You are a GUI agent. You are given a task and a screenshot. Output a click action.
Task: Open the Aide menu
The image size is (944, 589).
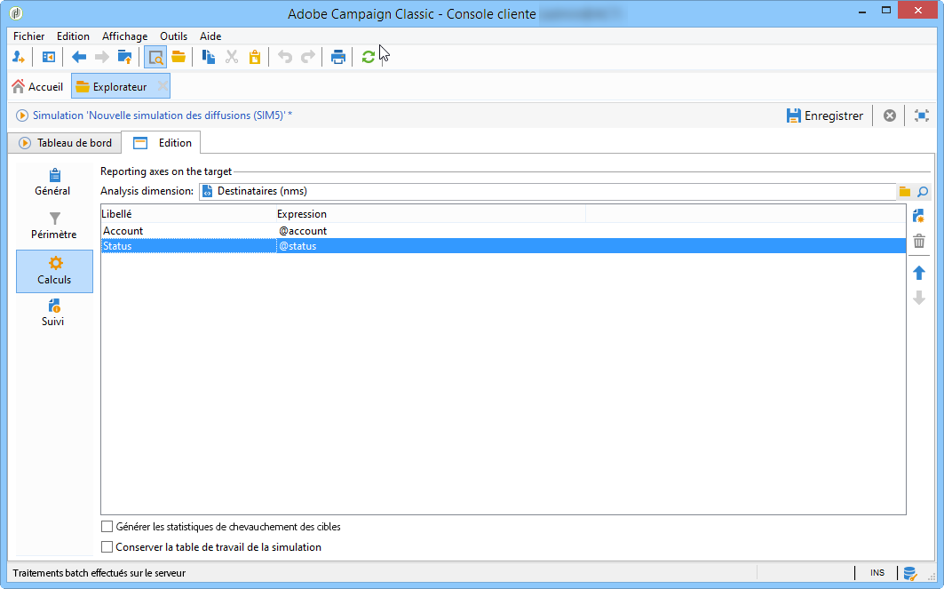(x=210, y=36)
